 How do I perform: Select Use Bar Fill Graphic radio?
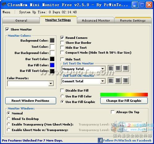click(x=62, y=102)
